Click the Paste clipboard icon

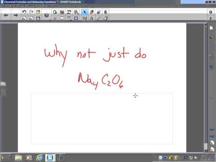(55, 12)
